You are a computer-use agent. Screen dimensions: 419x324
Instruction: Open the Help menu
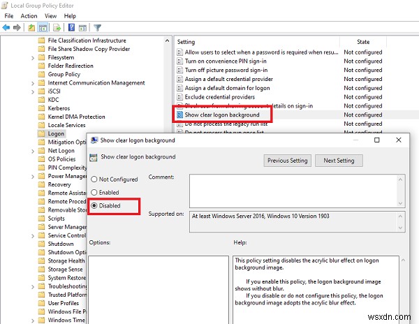pyautogui.click(x=70, y=16)
